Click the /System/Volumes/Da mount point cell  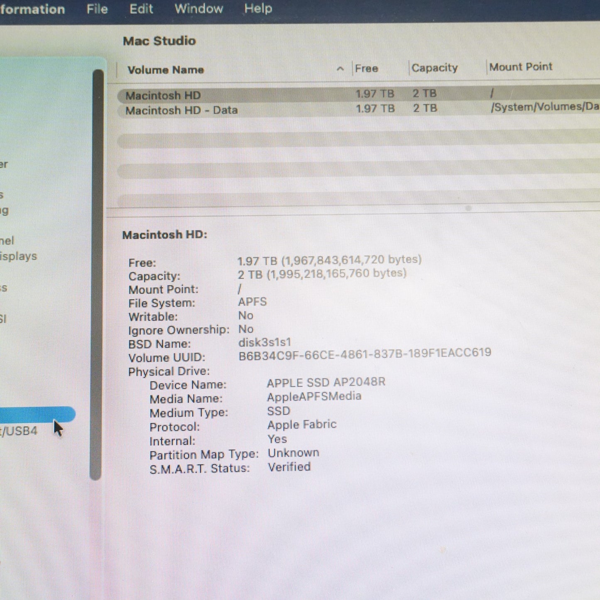[545, 107]
